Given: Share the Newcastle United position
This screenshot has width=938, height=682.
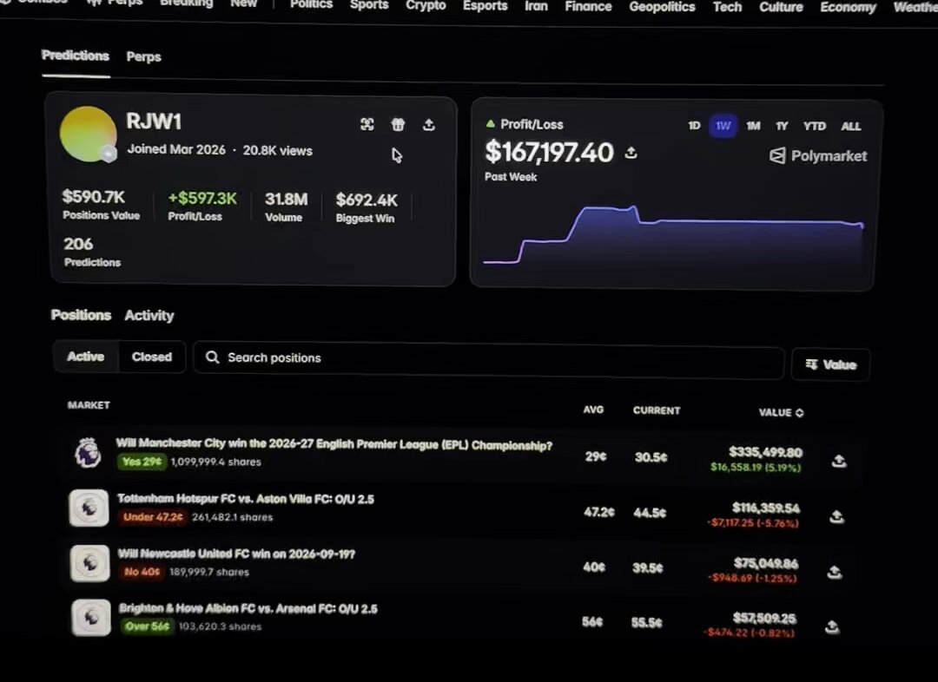Looking at the screenshot, I should click(835, 573).
